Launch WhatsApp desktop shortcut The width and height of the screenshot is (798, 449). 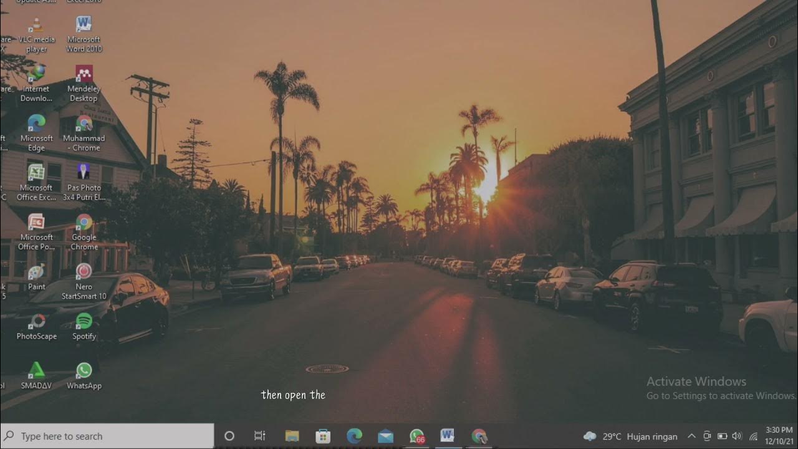(84, 375)
